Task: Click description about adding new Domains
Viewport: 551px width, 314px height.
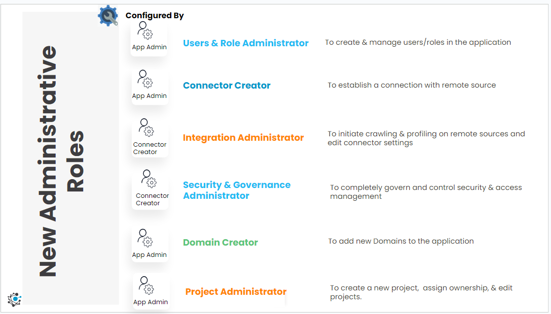Action: pos(401,241)
